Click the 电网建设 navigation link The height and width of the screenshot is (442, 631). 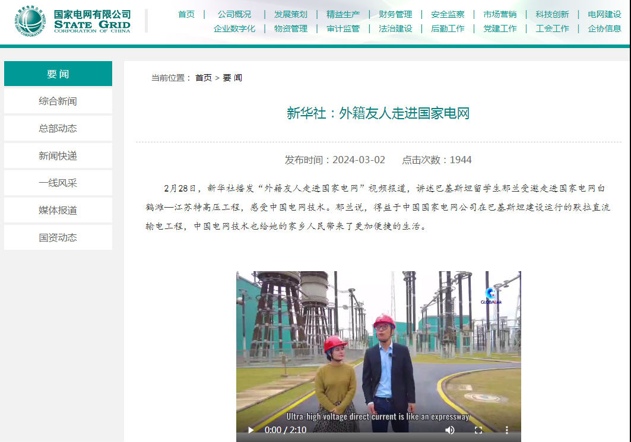(x=604, y=14)
